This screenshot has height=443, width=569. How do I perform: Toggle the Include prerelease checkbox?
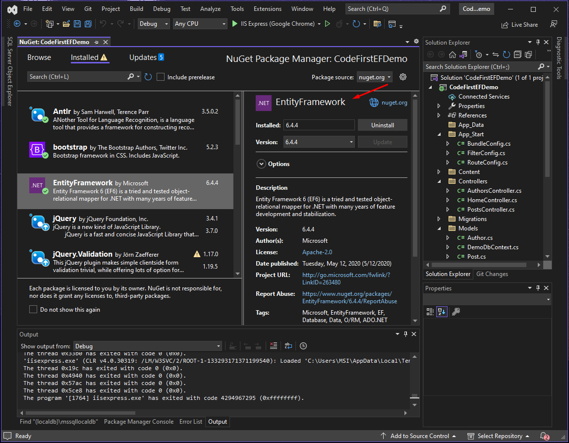161,77
